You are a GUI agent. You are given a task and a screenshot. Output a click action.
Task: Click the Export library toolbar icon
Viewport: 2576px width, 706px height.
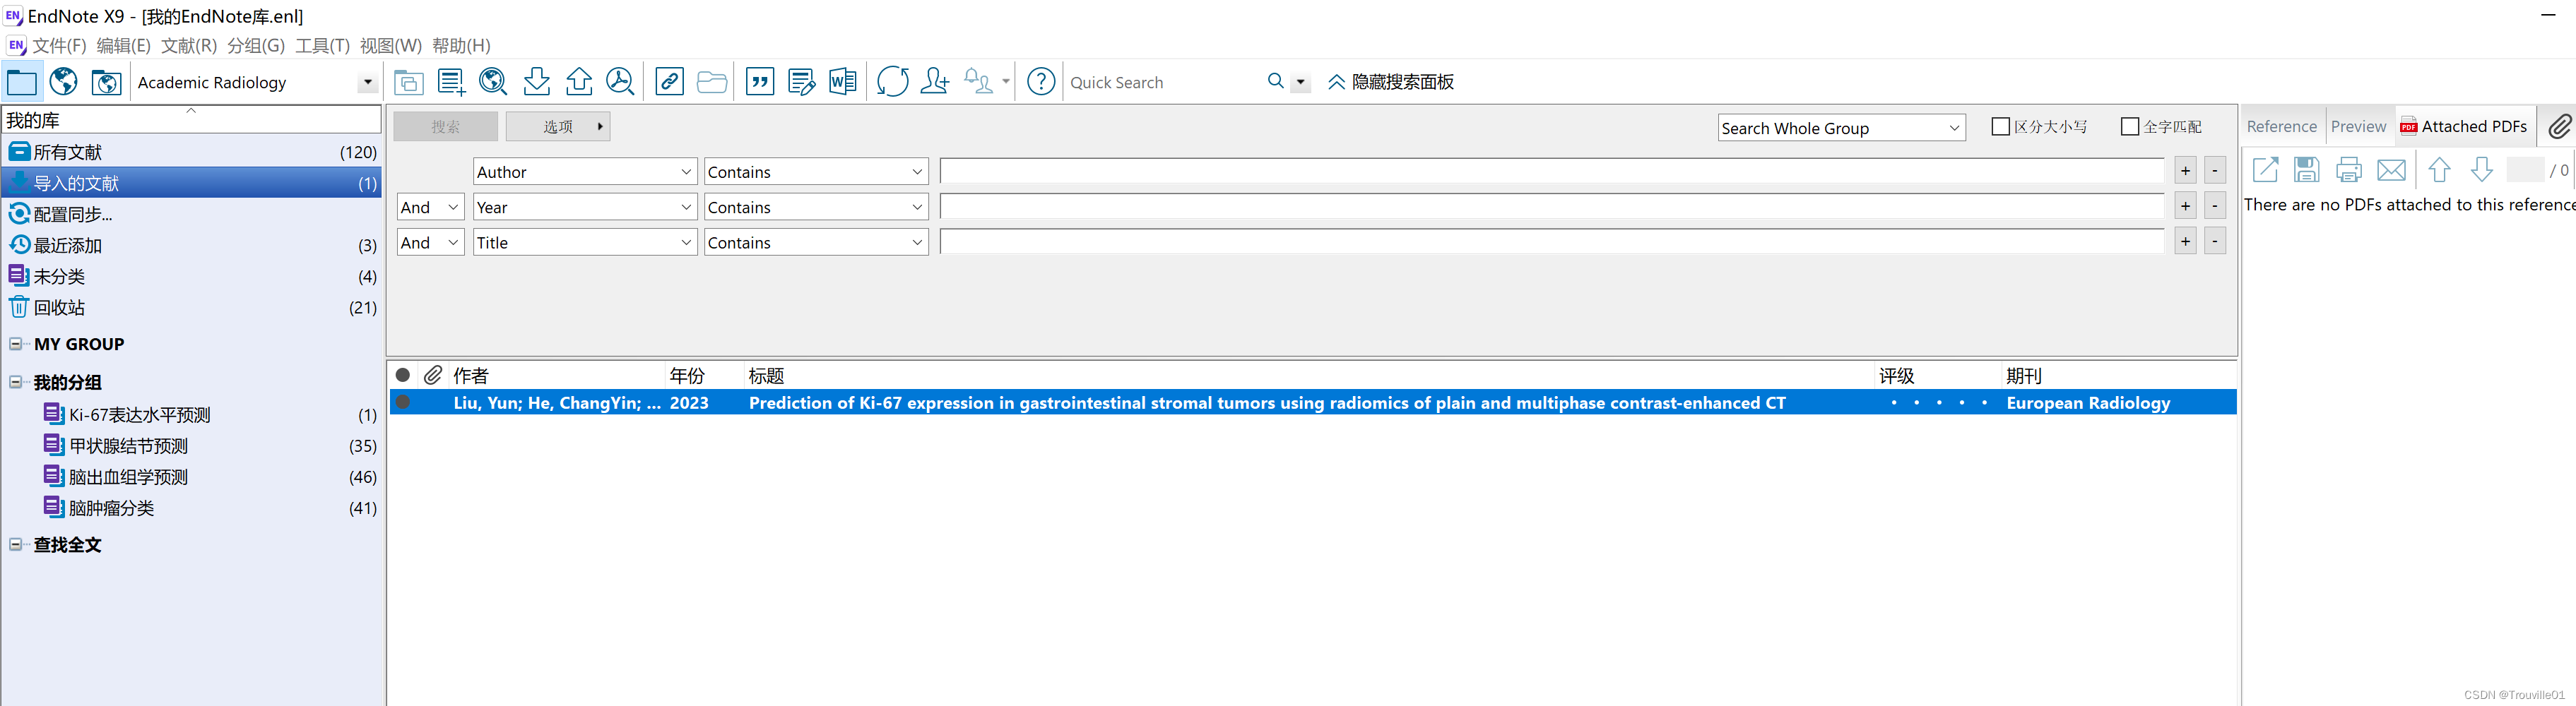click(579, 82)
